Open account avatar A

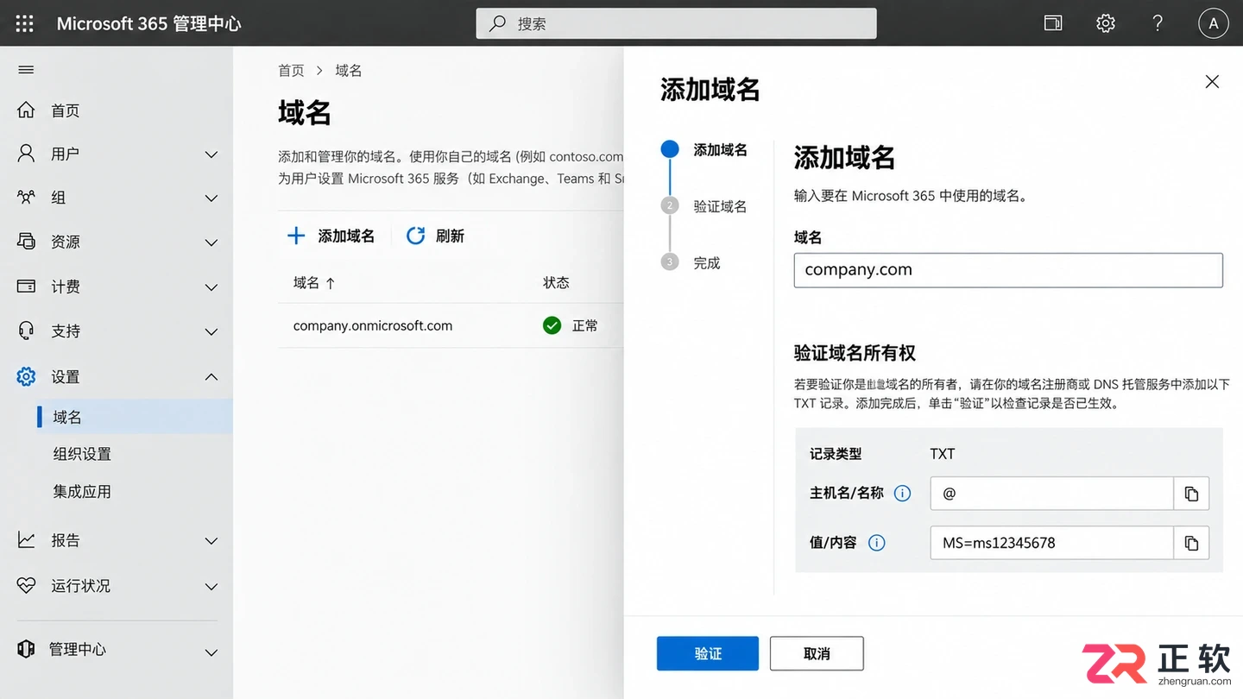(x=1213, y=23)
